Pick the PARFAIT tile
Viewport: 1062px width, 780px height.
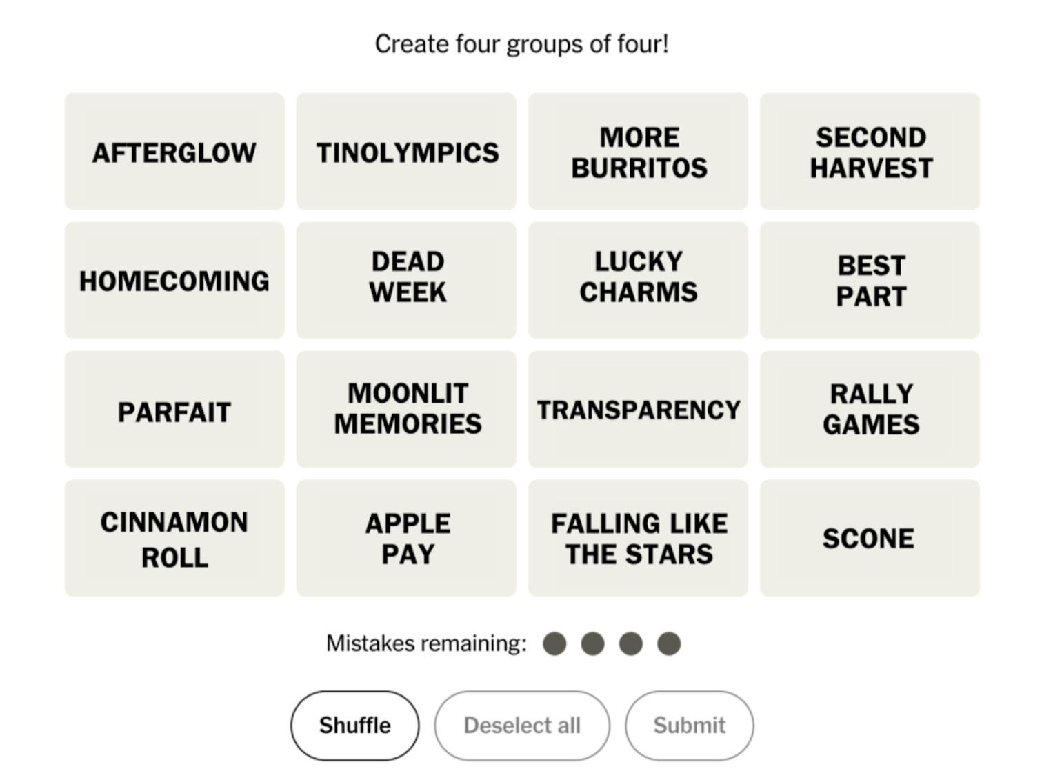coord(174,410)
